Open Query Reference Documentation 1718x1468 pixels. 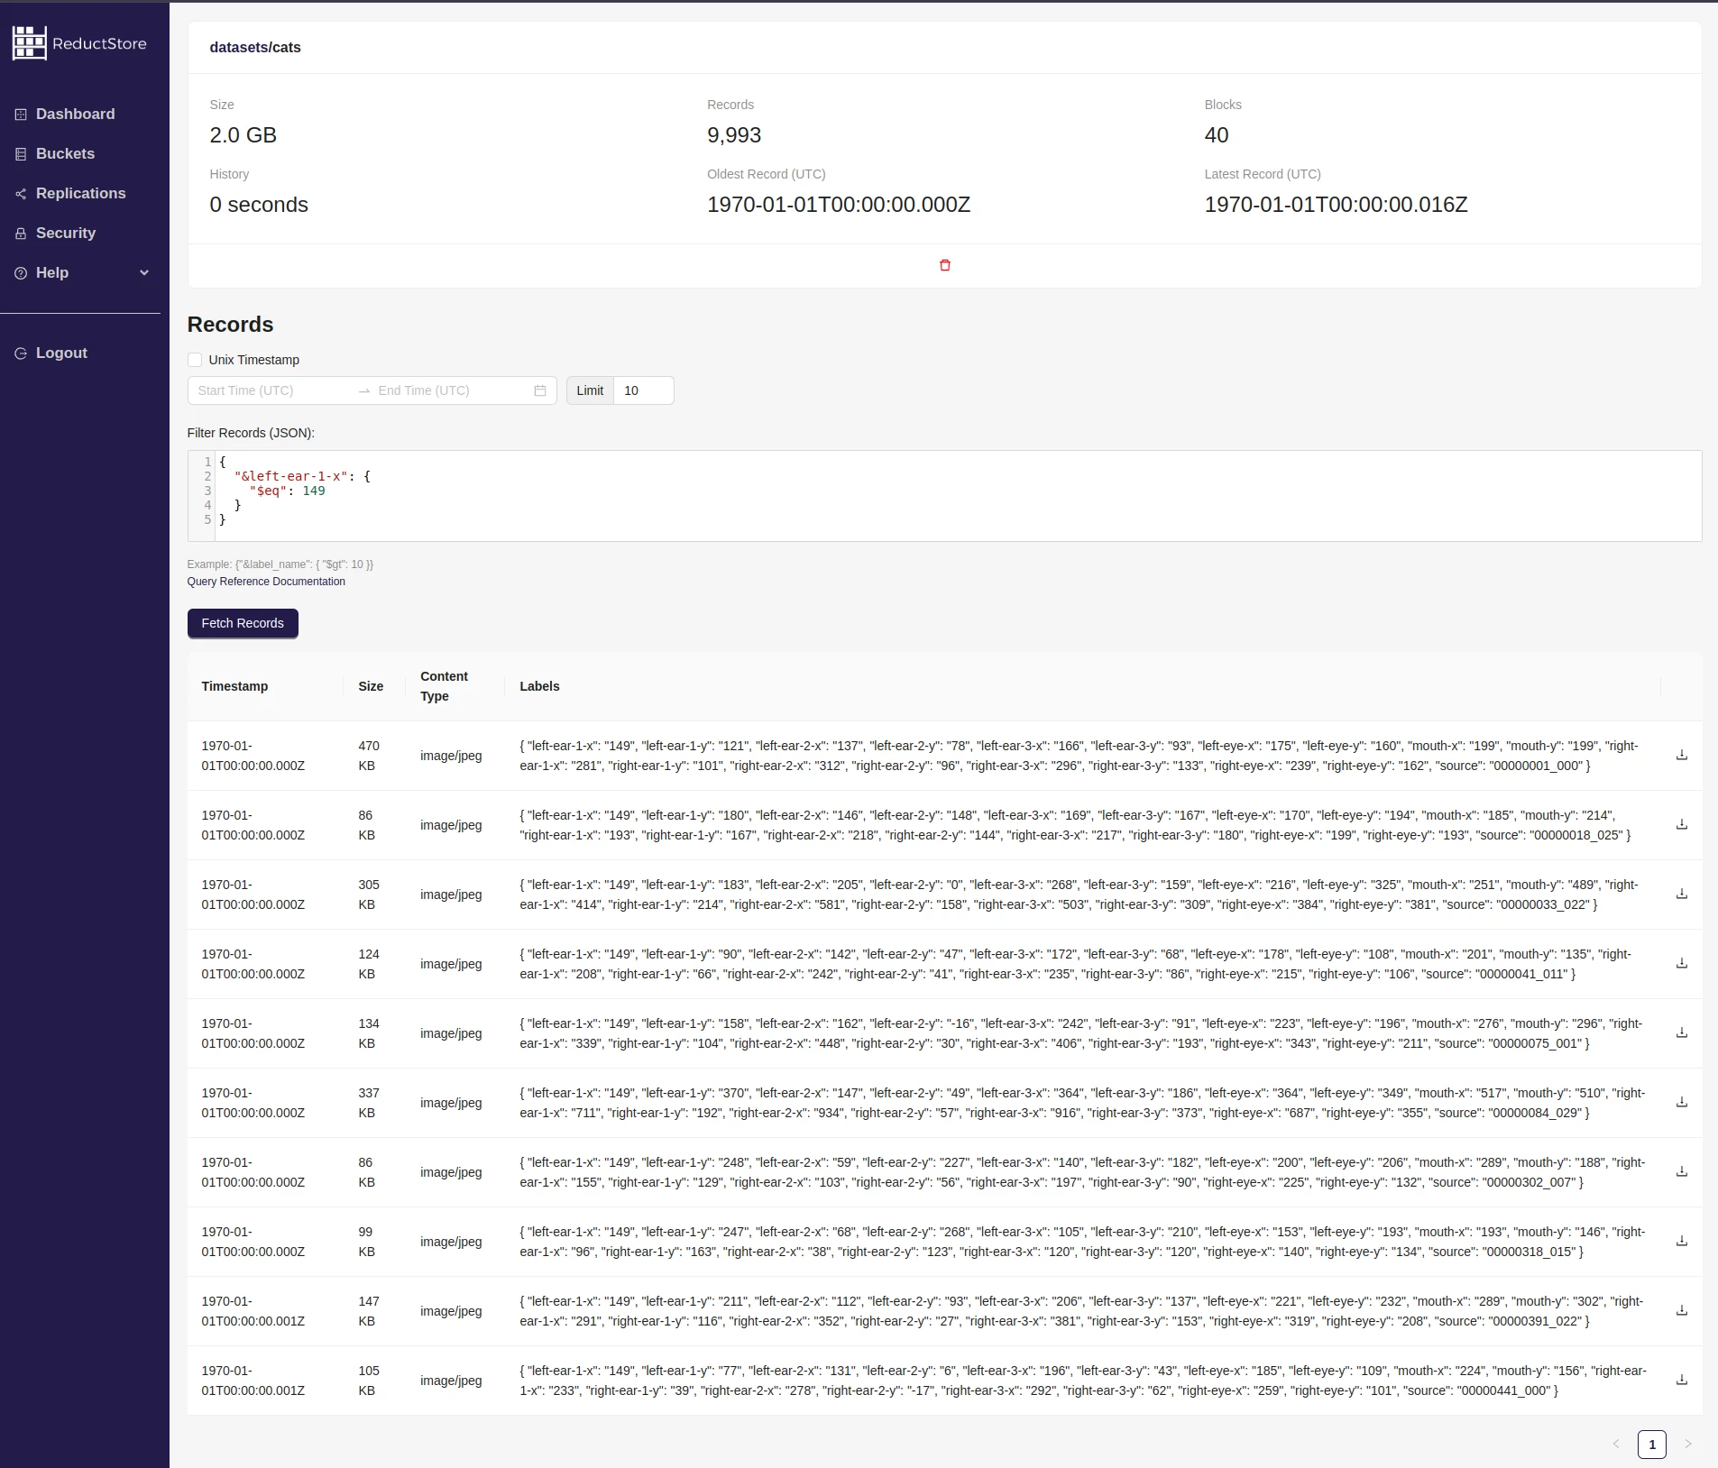pos(265,582)
